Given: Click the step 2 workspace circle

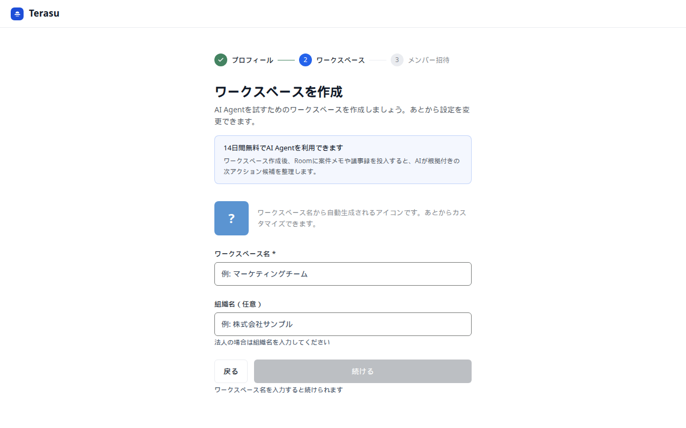Looking at the screenshot, I should click(x=305, y=60).
